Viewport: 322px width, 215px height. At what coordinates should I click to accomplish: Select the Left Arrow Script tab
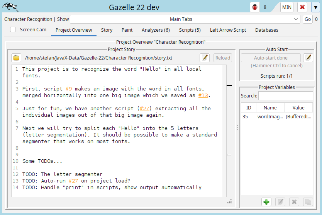click(x=228, y=30)
